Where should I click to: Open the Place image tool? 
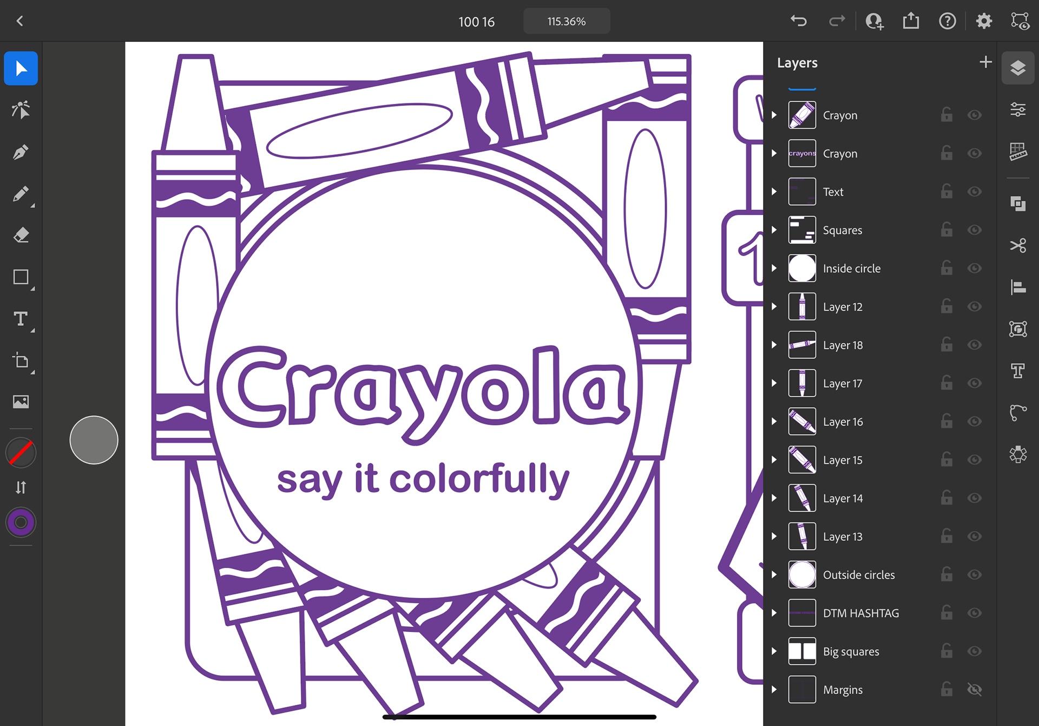(x=21, y=402)
